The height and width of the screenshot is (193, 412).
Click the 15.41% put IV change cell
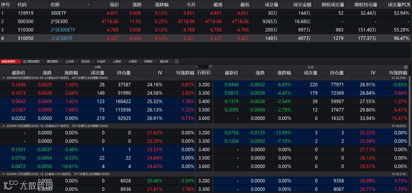click(399, 118)
